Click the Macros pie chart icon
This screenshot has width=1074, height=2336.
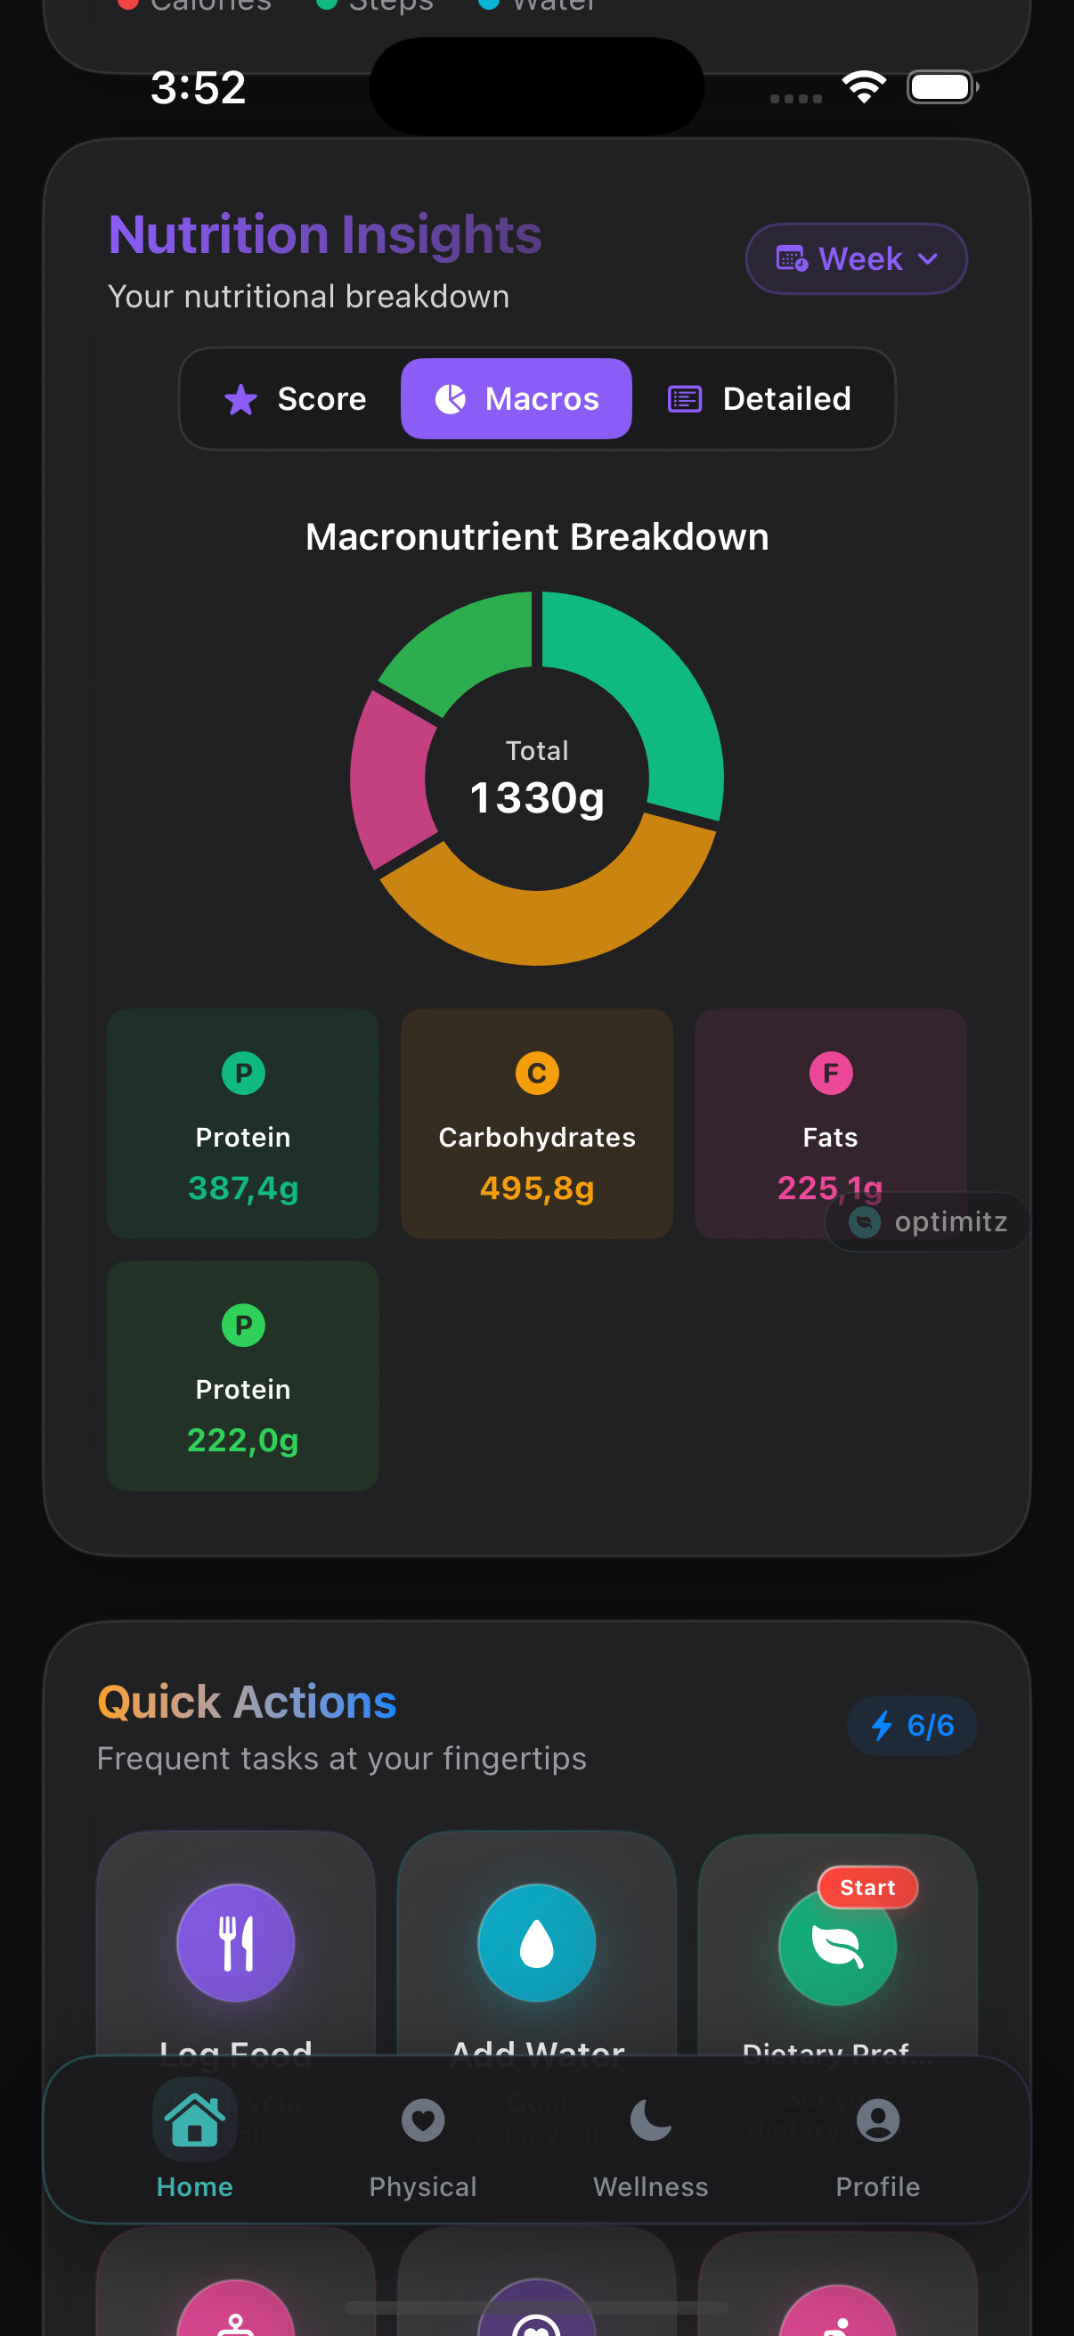pos(450,399)
